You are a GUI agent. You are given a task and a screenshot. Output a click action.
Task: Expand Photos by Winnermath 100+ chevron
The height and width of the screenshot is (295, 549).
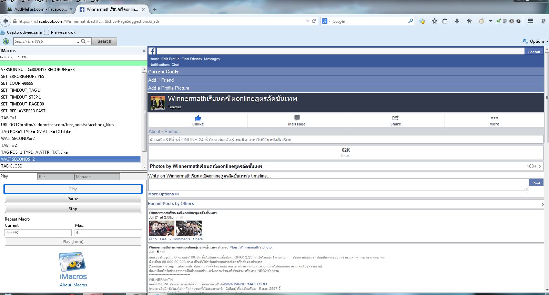click(x=540, y=166)
